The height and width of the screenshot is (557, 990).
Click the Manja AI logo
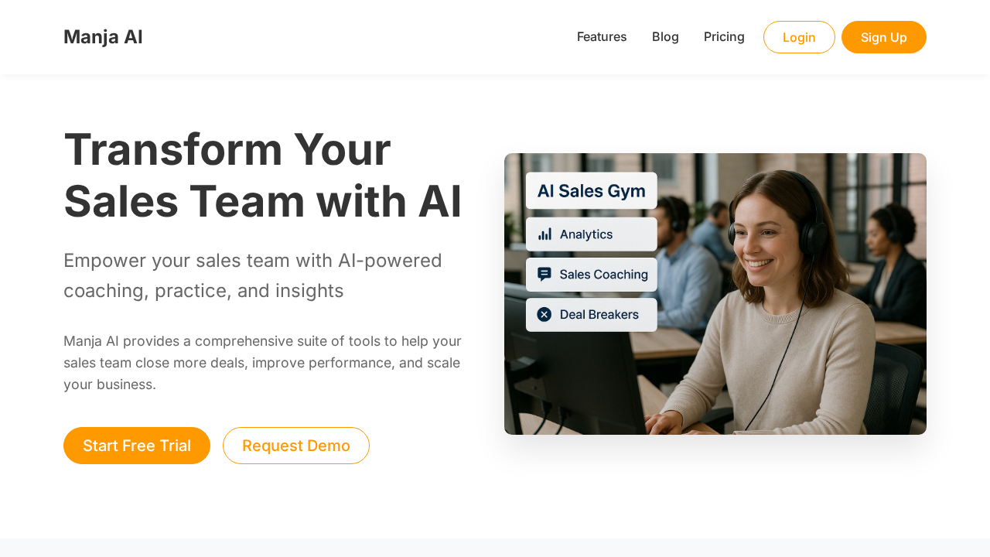tap(103, 37)
